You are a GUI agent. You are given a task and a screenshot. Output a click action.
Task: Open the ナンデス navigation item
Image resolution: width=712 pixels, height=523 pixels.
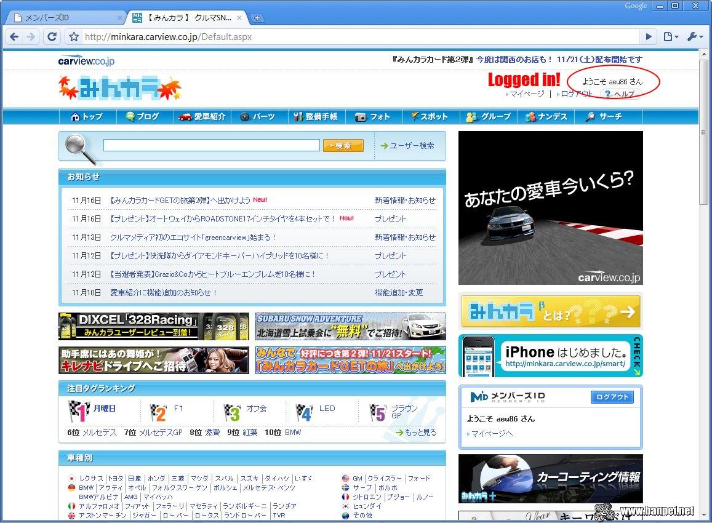pos(546,117)
